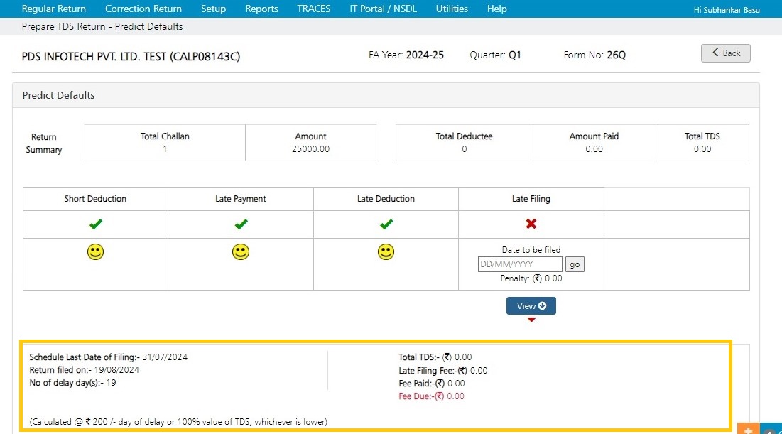
Task: Focus the Date to be filed input
Action: point(520,264)
